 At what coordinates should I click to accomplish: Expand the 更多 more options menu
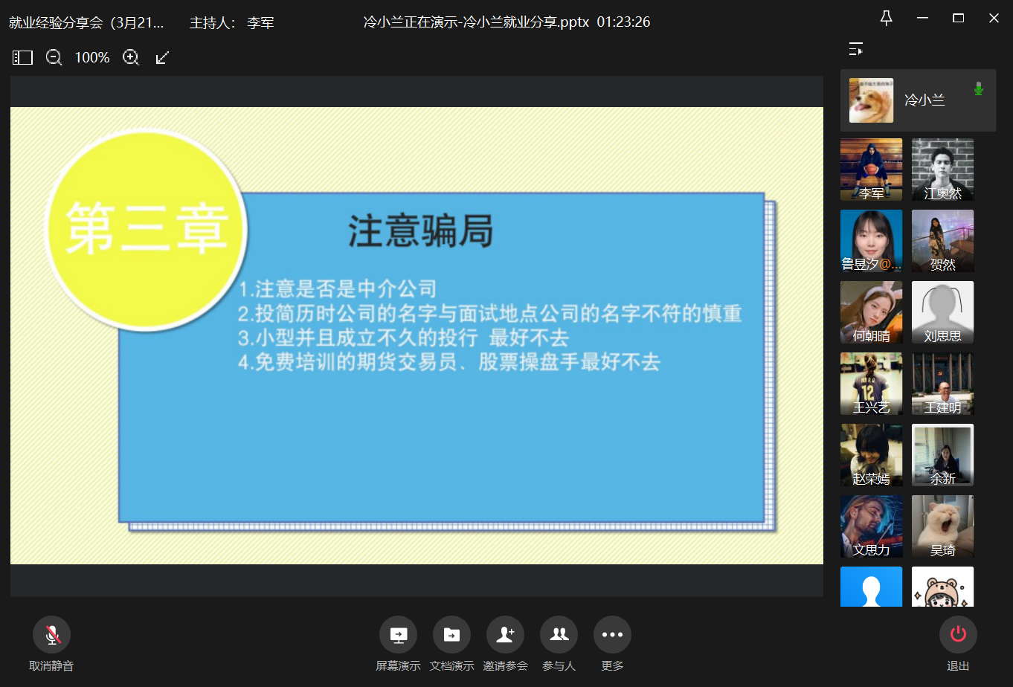coord(612,635)
